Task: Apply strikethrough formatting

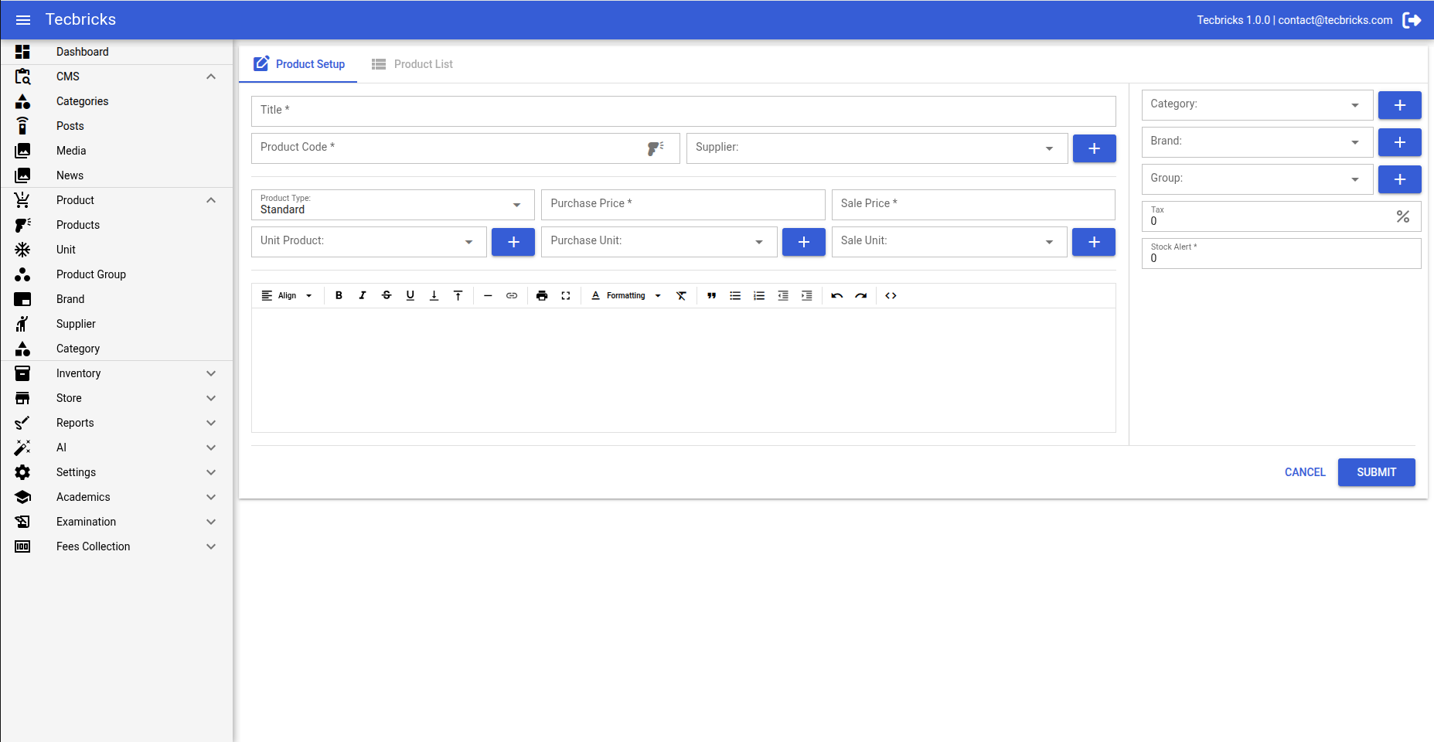Action: coord(387,295)
